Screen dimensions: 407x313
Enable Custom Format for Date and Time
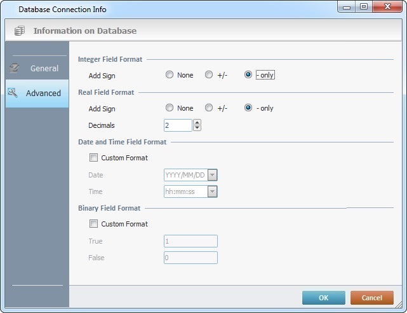(x=94, y=158)
